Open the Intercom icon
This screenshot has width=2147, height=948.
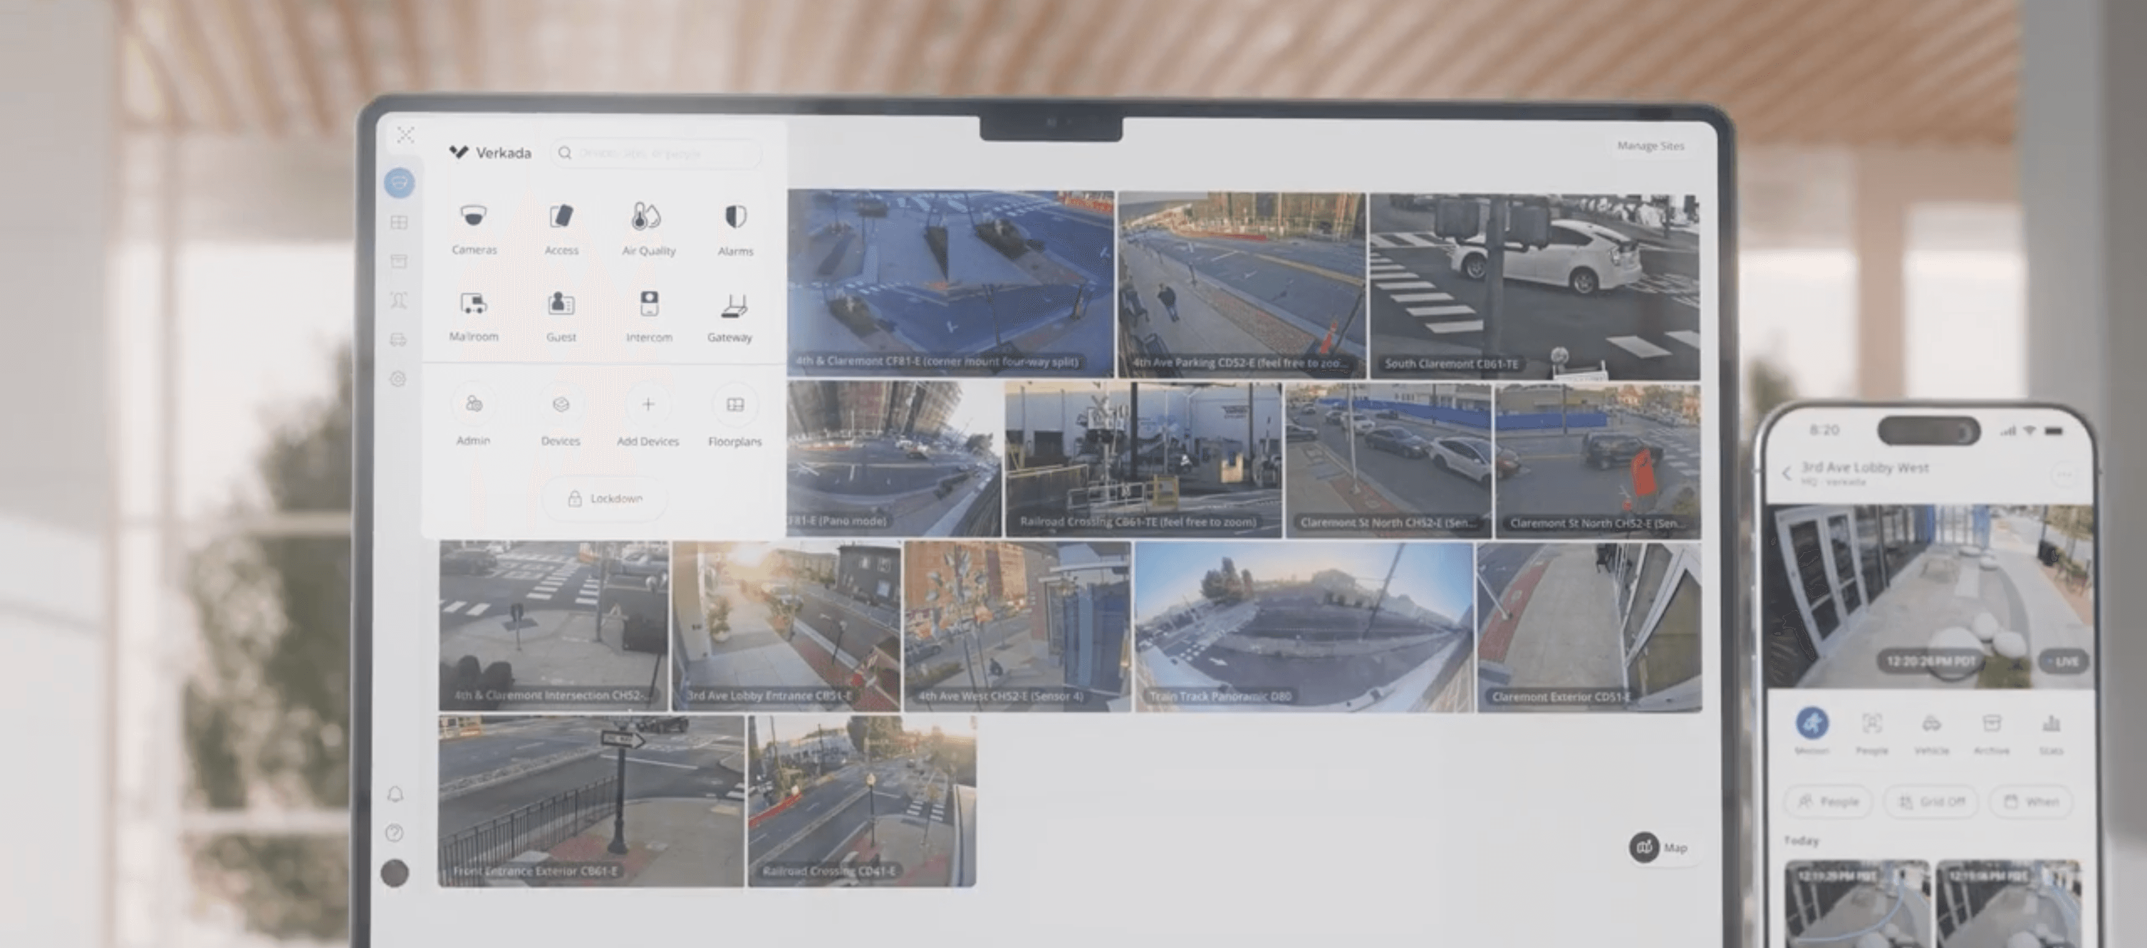(x=649, y=305)
